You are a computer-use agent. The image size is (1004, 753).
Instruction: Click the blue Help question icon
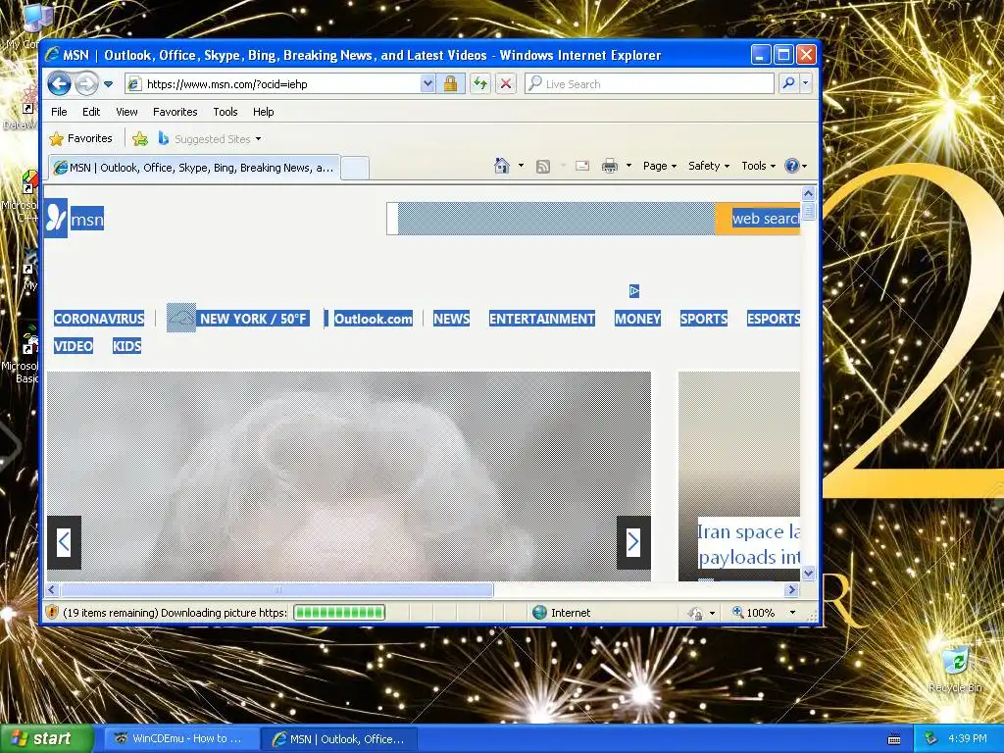tap(792, 166)
